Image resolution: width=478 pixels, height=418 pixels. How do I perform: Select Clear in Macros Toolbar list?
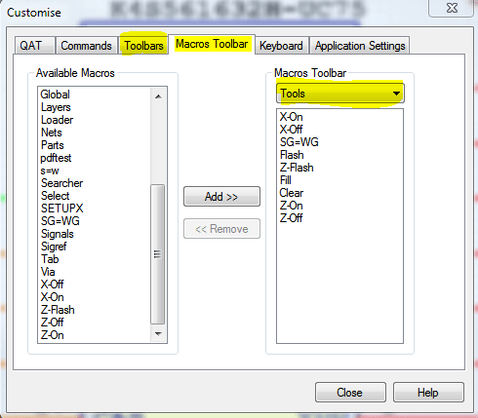[x=292, y=193]
